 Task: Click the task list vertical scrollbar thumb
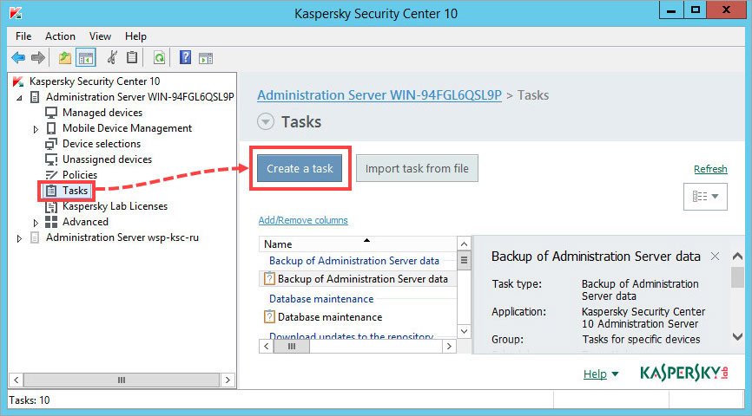pyautogui.click(x=464, y=261)
